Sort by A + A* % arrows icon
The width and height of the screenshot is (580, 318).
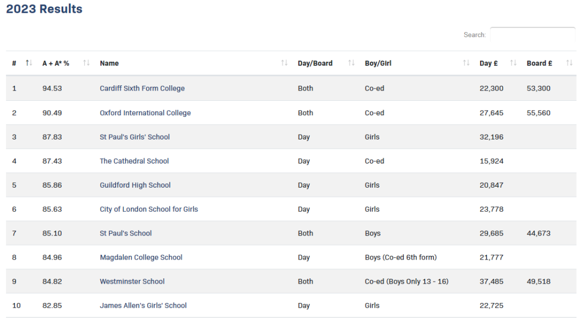tap(86, 63)
